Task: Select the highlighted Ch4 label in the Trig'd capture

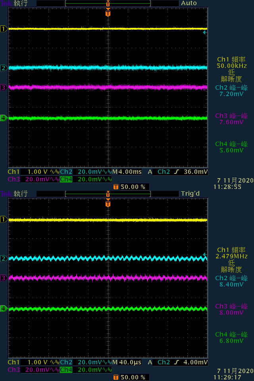Action: 66,370
